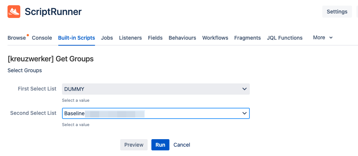Open the Behaviours tab

click(182, 38)
